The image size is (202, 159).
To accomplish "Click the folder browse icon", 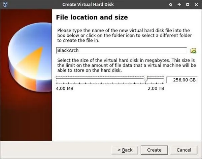I will [193, 50].
